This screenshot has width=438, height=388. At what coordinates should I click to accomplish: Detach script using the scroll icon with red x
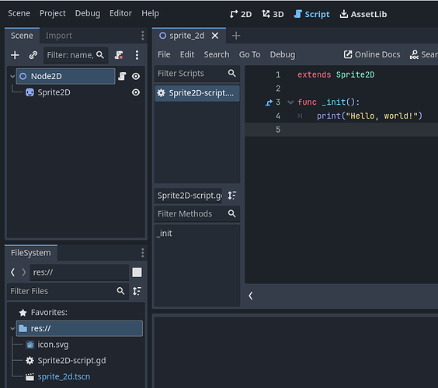coord(119,55)
